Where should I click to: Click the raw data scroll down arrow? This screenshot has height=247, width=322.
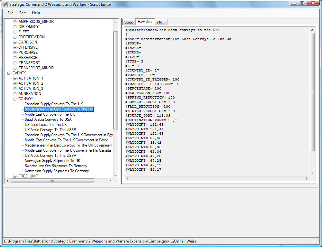(x=312, y=173)
